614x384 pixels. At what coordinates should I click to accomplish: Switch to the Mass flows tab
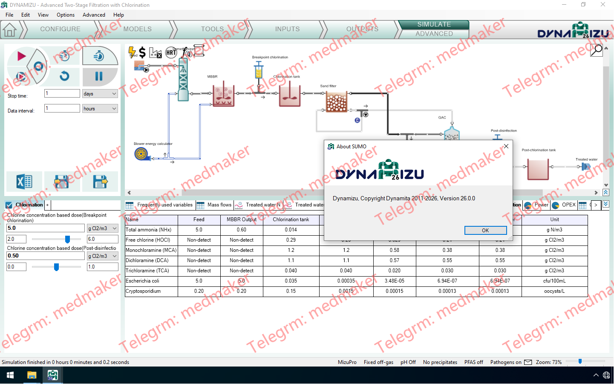(214, 205)
